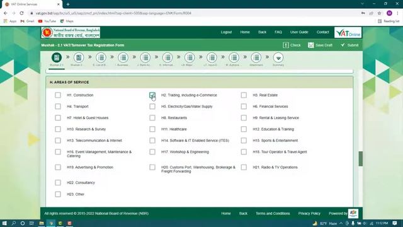Image resolution: width=403 pixels, height=227 pixels.
Task: Click the Check button
Action: [x=292, y=45]
